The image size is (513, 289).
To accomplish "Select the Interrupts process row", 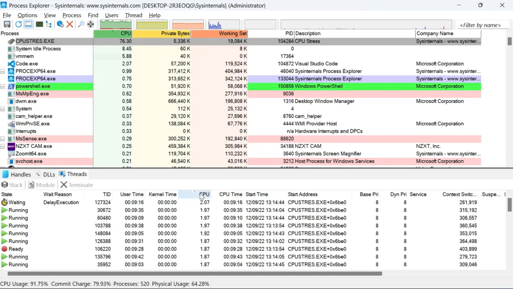I will [x=240, y=131].
